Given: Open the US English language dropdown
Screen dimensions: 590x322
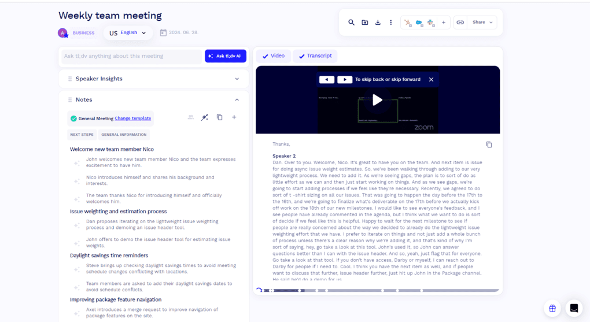Looking at the screenshot, I should click(x=128, y=33).
